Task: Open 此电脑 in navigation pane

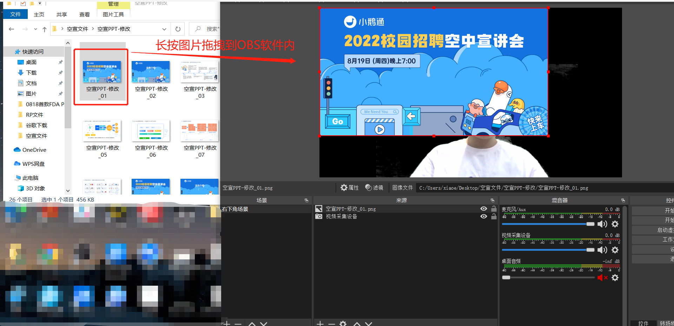Action: [x=27, y=178]
